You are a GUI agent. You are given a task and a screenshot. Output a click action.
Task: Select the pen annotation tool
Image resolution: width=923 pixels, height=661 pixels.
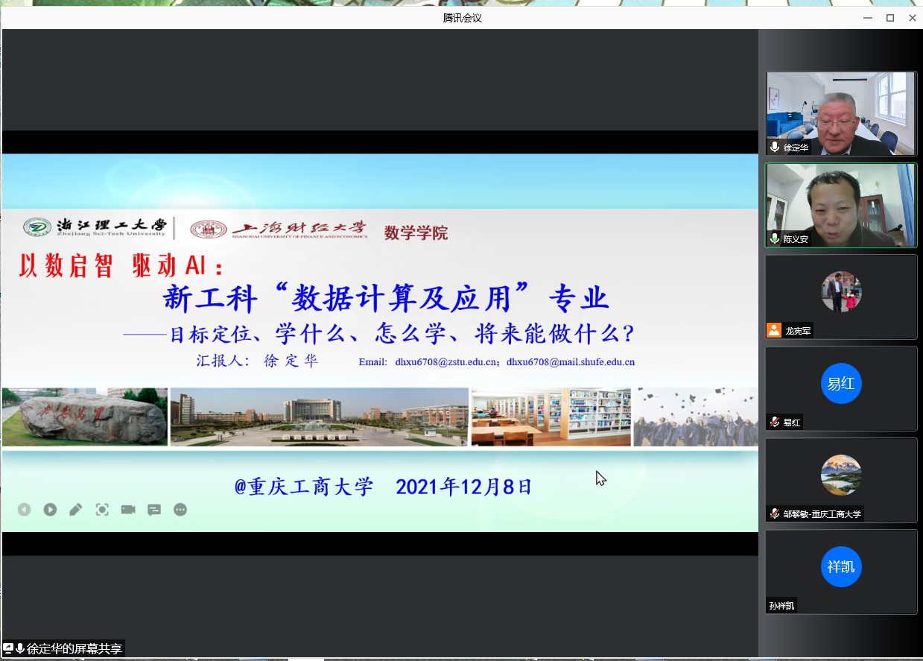pyautogui.click(x=75, y=510)
